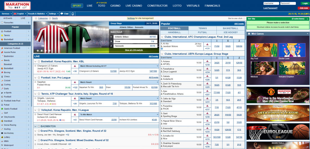This screenshot has width=310, height=149.
Task: Star the Grigelis, Laurynas event
Action: coord(35,98)
